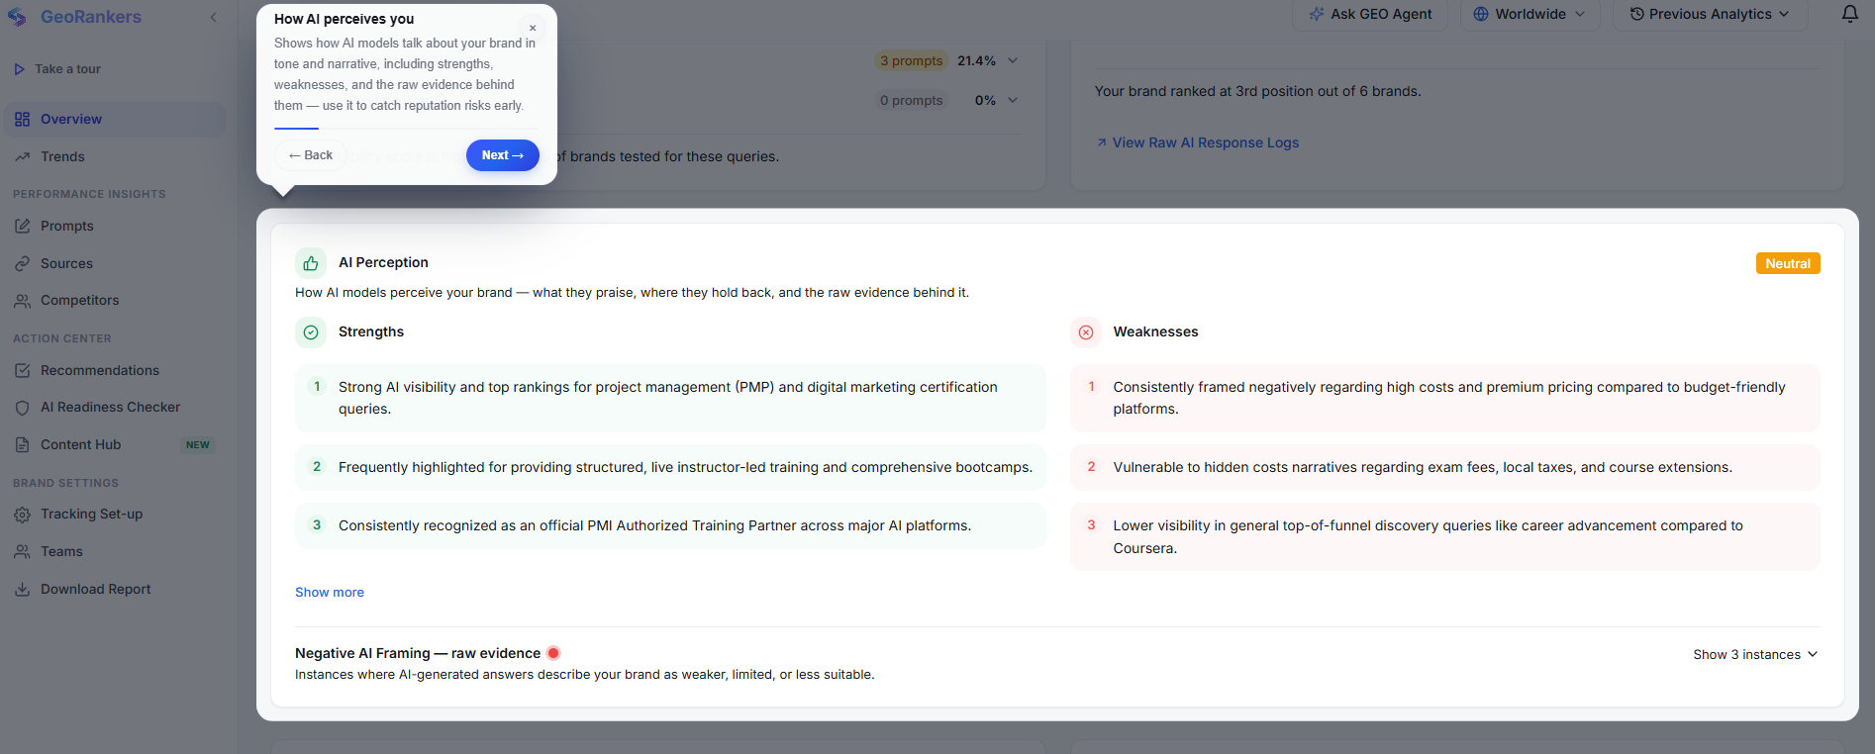Click the GeoRankers logo icon
This screenshot has height=754, width=1875.
(17, 17)
